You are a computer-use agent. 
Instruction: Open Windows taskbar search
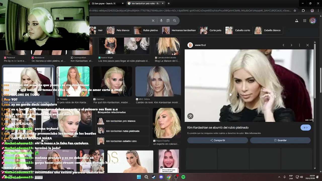pyautogui.click(x=146, y=177)
